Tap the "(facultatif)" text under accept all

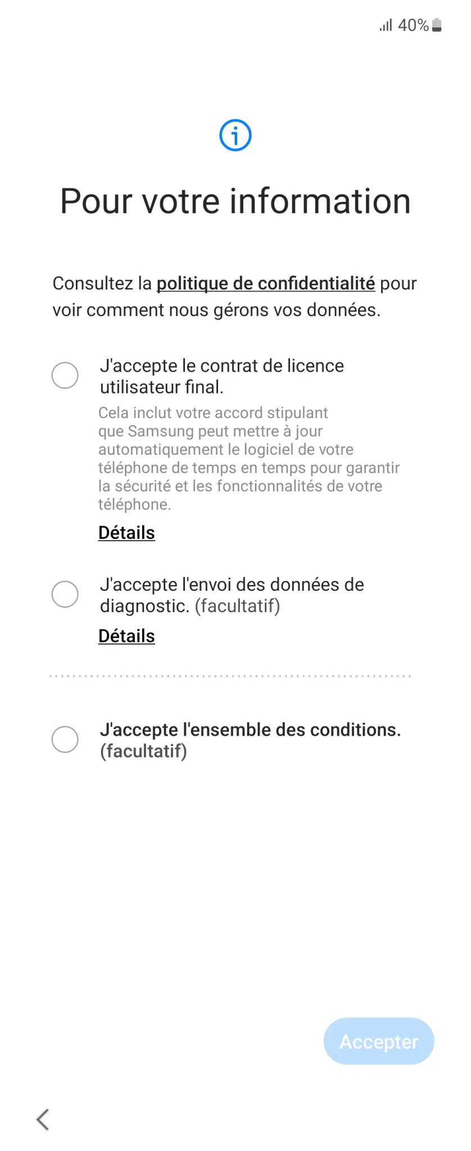click(143, 751)
